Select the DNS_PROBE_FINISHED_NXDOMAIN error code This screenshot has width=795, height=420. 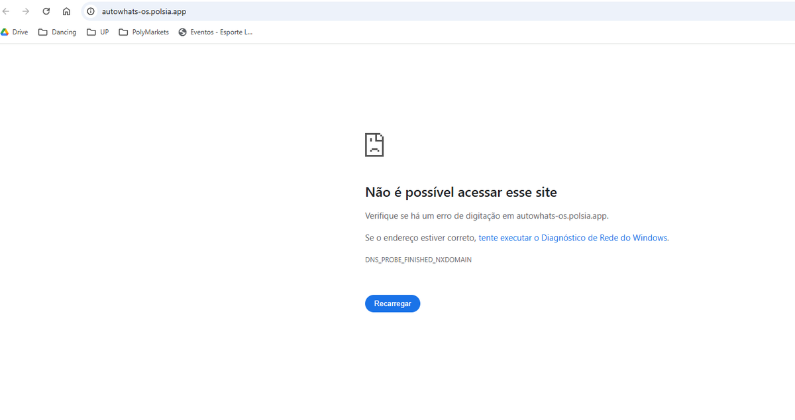pyautogui.click(x=418, y=260)
